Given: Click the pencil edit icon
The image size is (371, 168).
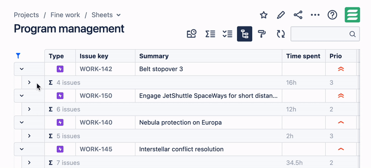Looking at the screenshot, I should click(x=281, y=15).
